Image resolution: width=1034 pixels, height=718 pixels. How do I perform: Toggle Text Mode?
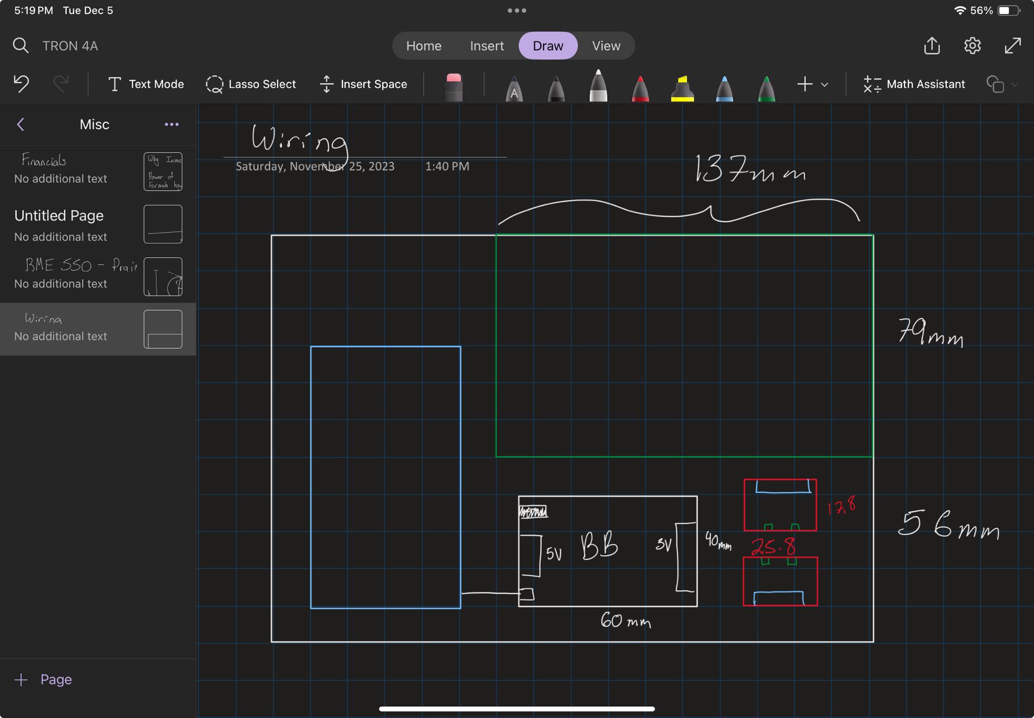point(146,84)
